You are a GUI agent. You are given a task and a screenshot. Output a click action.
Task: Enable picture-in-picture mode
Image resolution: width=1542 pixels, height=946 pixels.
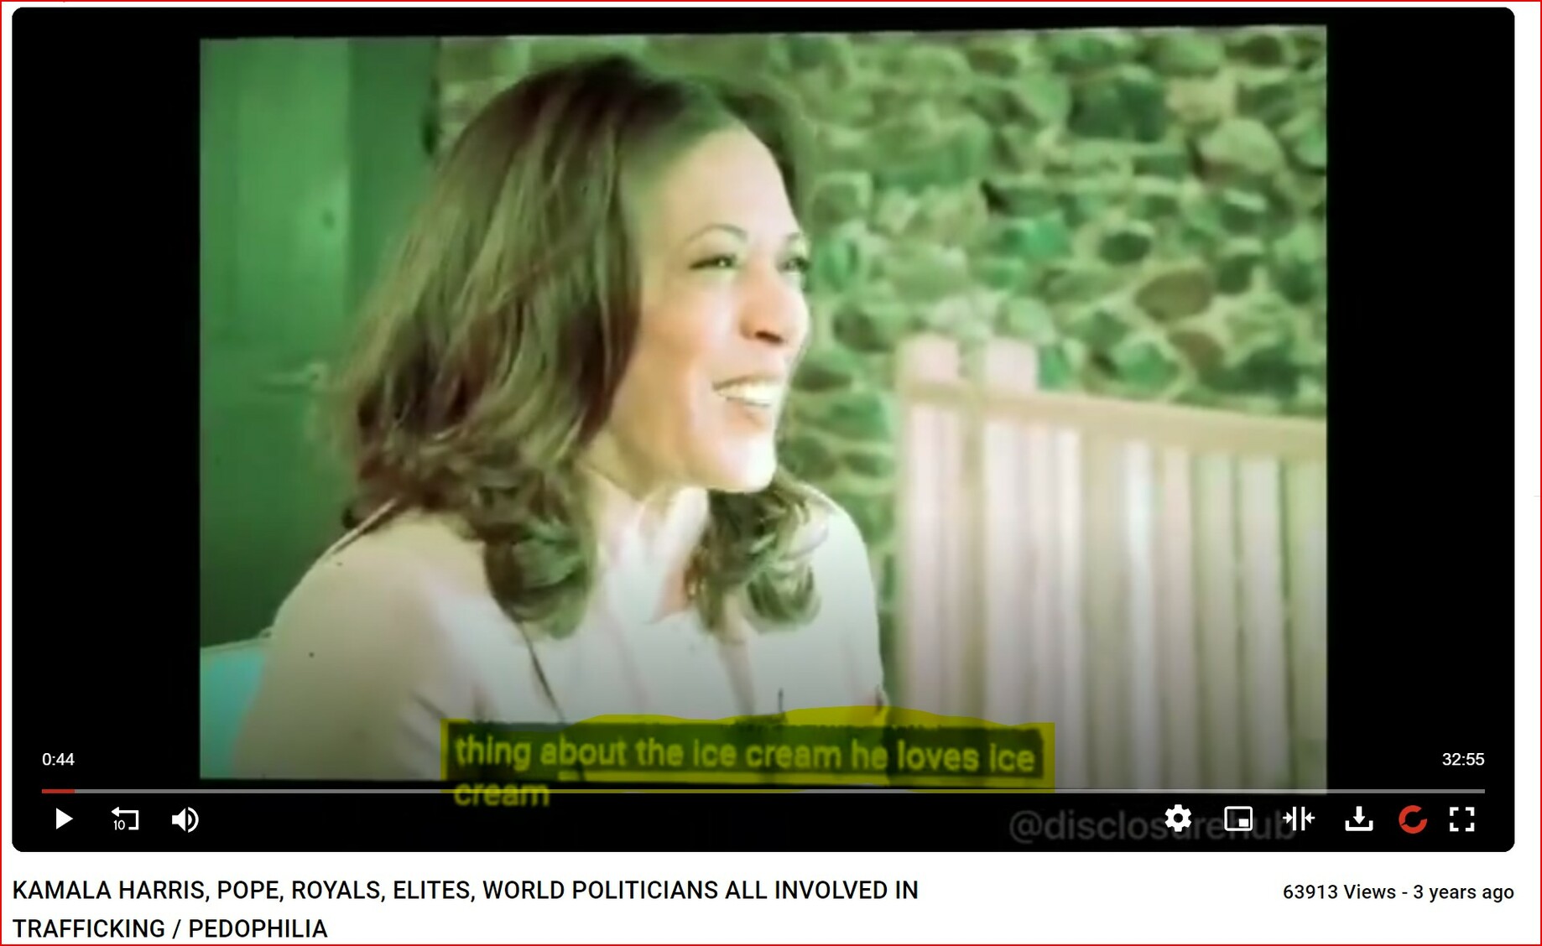click(x=1238, y=819)
